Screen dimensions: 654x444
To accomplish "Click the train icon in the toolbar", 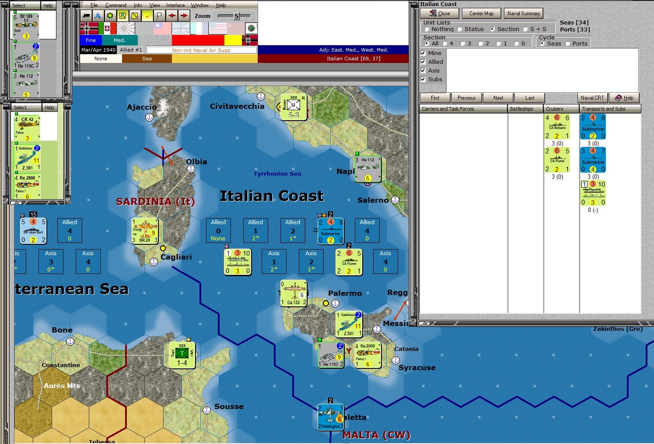I will [86, 16].
